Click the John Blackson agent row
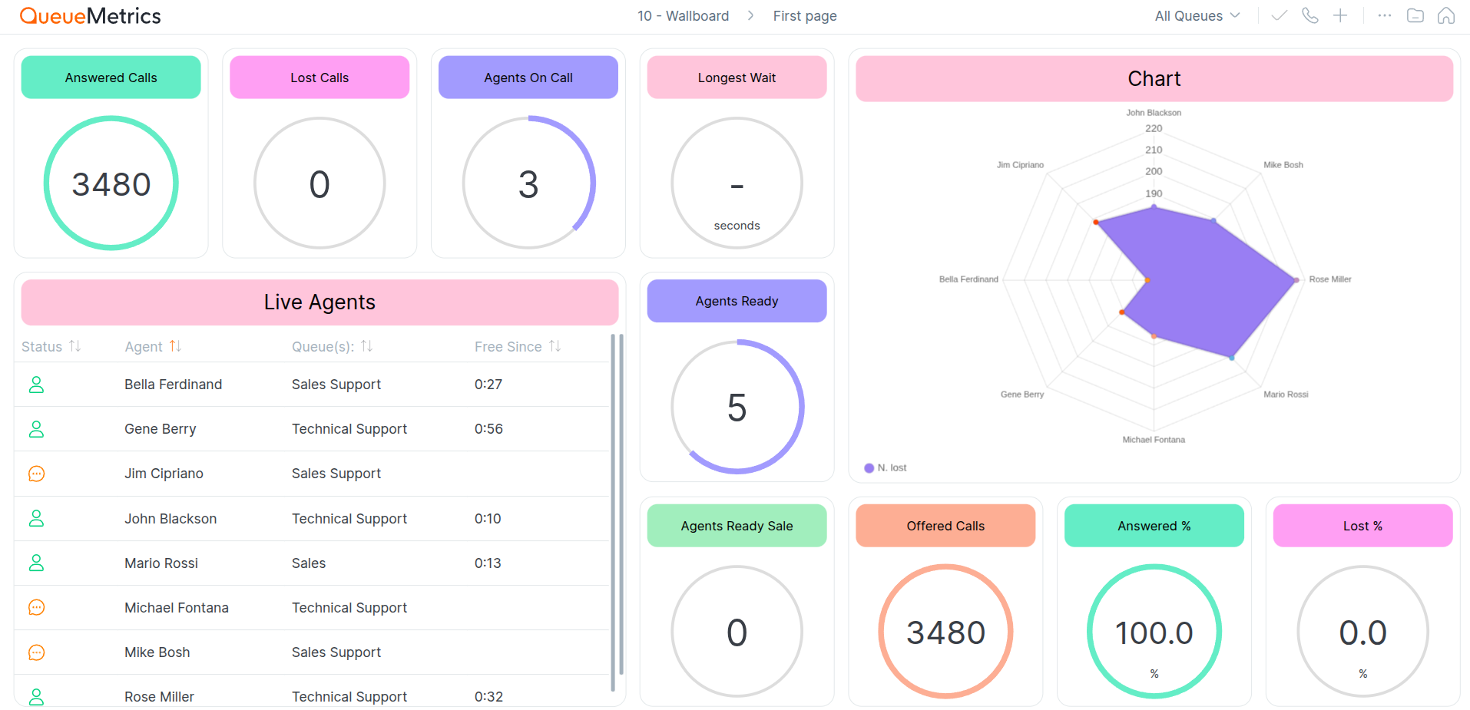This screenshot has width=1470, height=710. [x=171, y=519]
